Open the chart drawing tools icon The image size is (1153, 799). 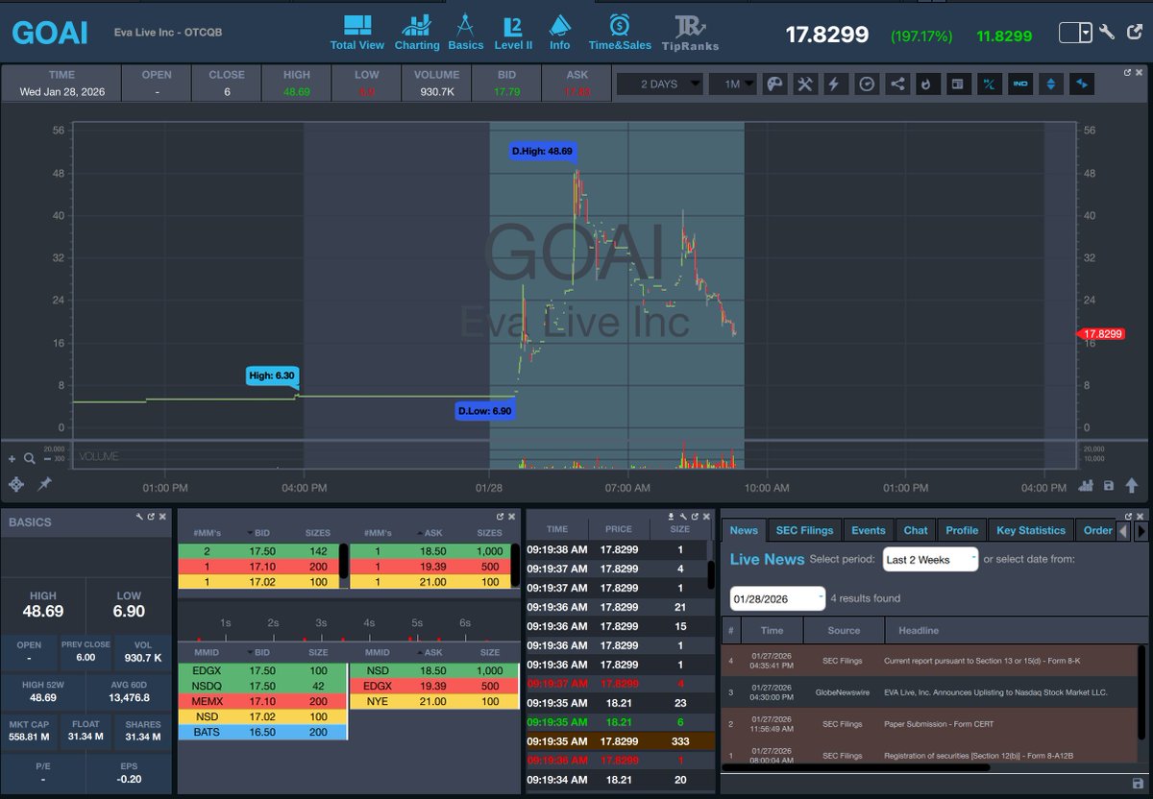tap(805, 85)
